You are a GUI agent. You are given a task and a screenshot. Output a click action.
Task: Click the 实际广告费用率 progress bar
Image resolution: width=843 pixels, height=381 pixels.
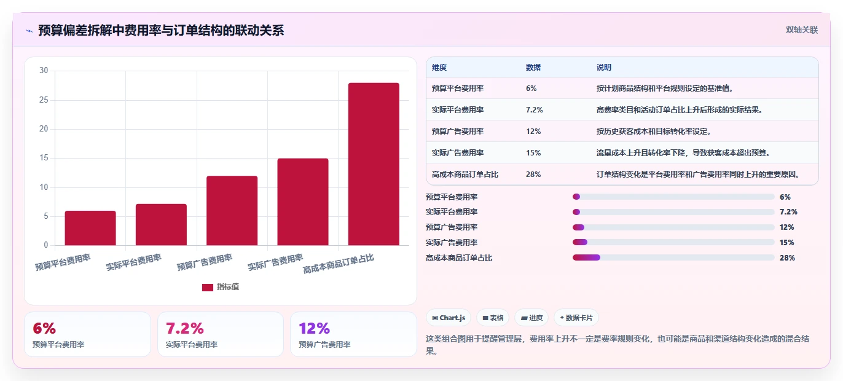click(673, 243)
